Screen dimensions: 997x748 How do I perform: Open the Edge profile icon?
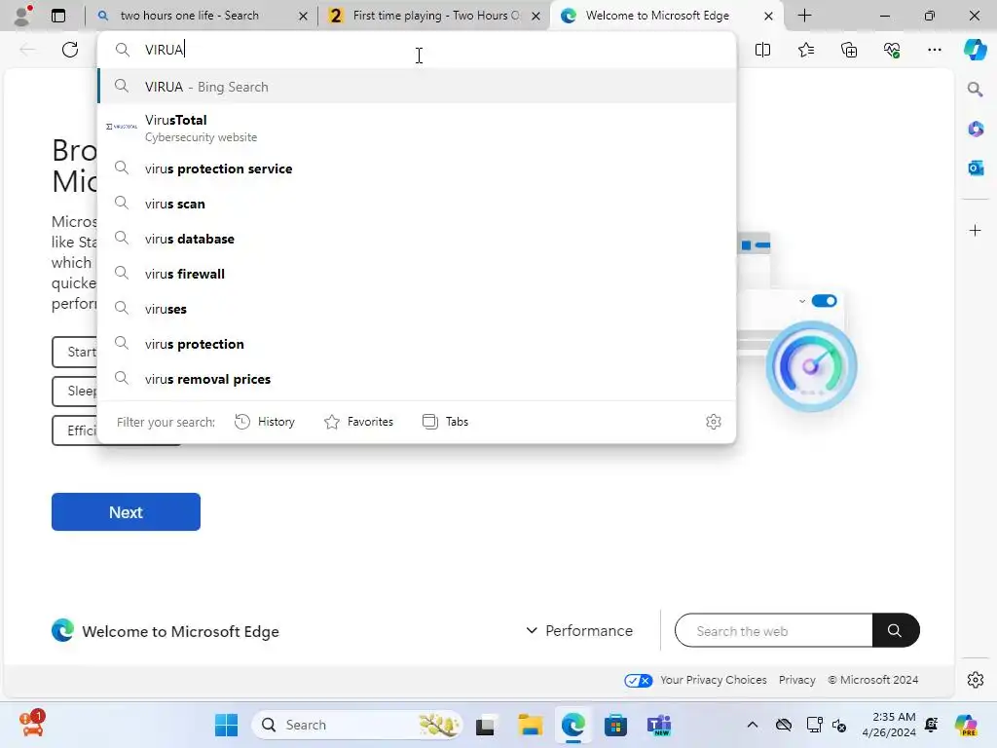click(23, 16)
